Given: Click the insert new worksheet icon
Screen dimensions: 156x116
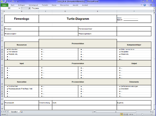Looking at the screenshot, I should pos(21,112).
